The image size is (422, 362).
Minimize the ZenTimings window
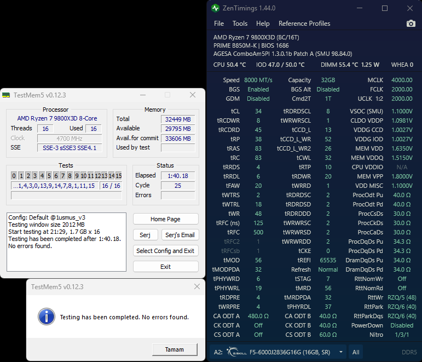(x=360, y=8)
